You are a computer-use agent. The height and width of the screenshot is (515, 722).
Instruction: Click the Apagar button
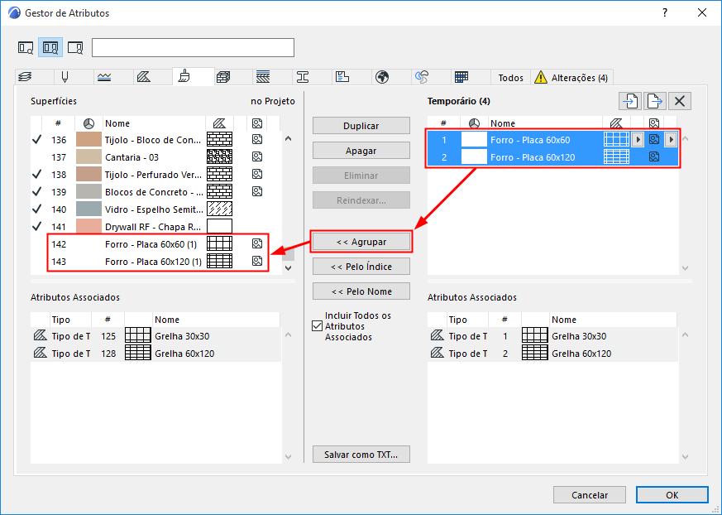[361, 151]
